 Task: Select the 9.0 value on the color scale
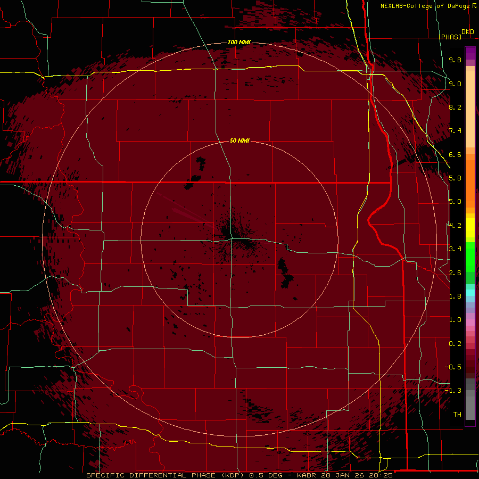pos(455,84)
